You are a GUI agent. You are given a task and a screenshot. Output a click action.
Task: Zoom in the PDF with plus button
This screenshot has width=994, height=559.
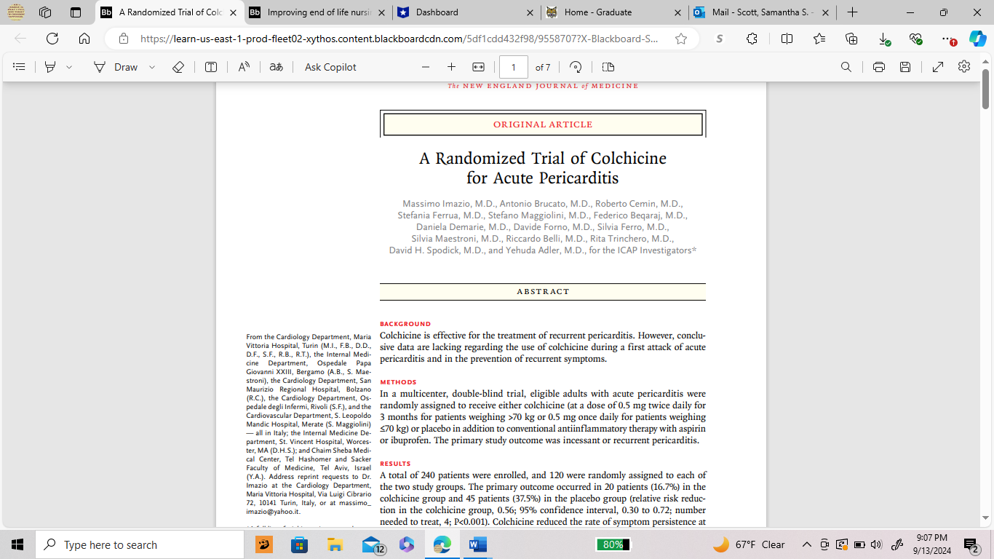tap(451, 67)
